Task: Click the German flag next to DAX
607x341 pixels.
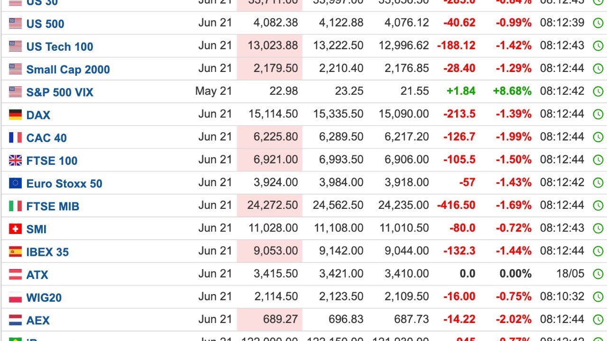Action: (15, 115)
